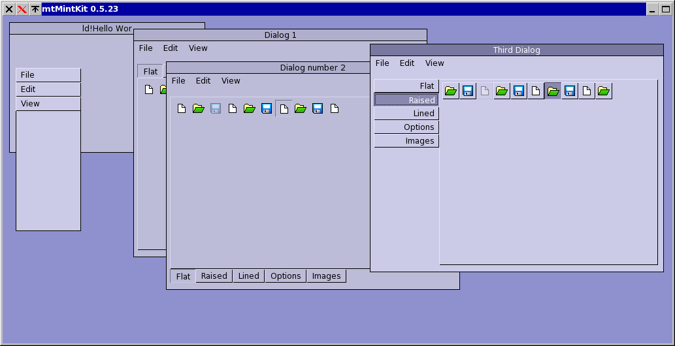Open the File menu in Third Dialog
The image size is (675, 346).
click(382, 63)
